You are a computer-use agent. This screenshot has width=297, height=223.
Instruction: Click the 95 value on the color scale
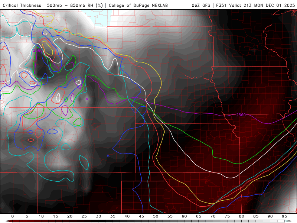tap(284, 216)
